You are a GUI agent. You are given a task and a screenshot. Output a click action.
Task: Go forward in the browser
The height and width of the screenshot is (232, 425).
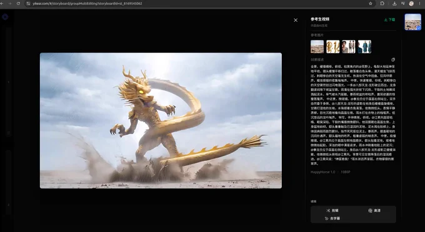point(10,4)
